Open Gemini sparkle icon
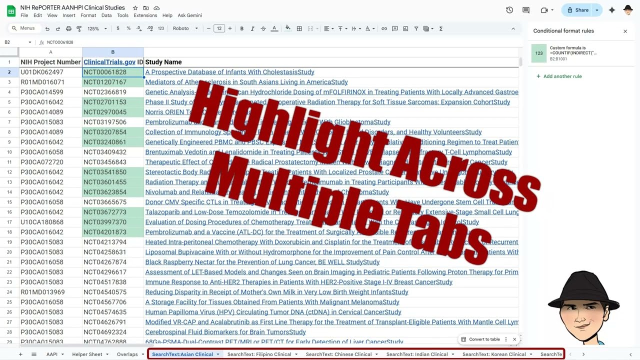The width and height of the screenshot is (640, 360). (611, 10)
